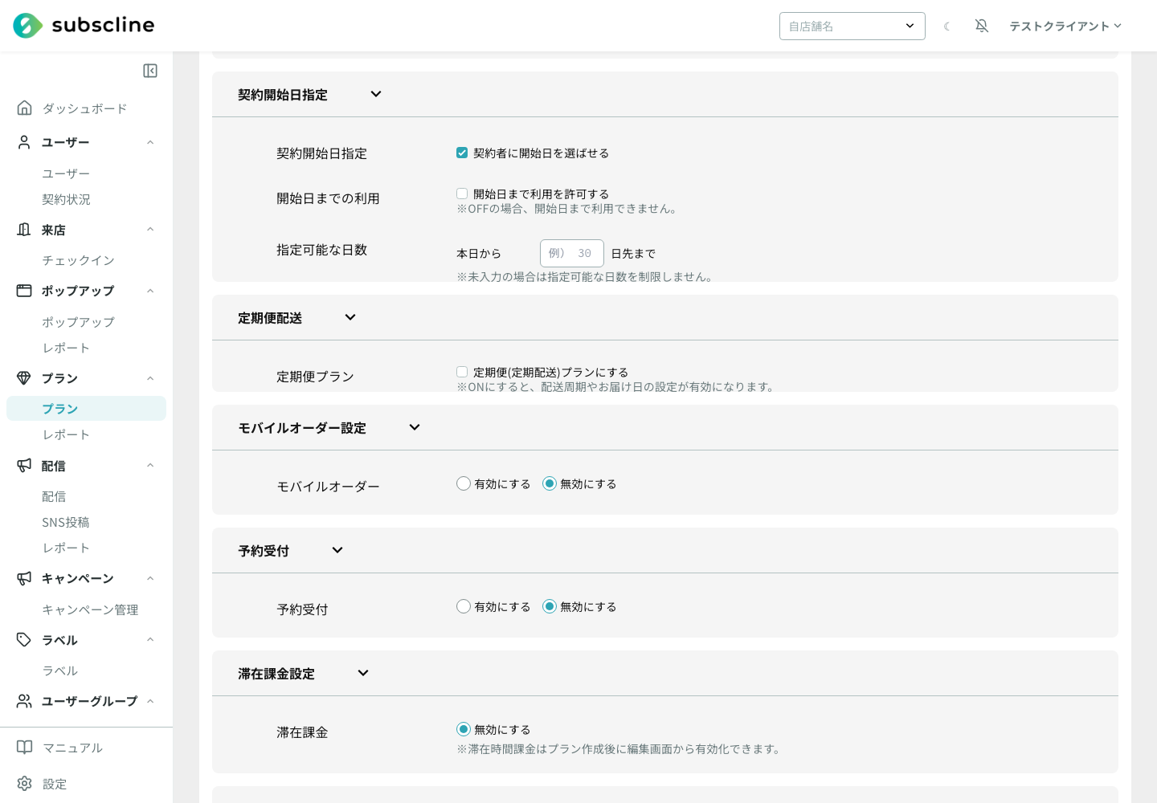Click the 配信 megaphone icon
The image size is (1157, 803).
point(24,466)
